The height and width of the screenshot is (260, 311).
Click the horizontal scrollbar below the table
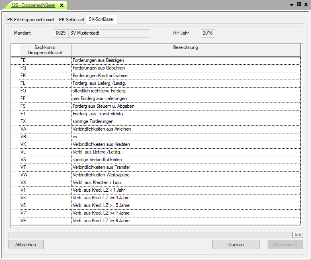click(149, 235)
